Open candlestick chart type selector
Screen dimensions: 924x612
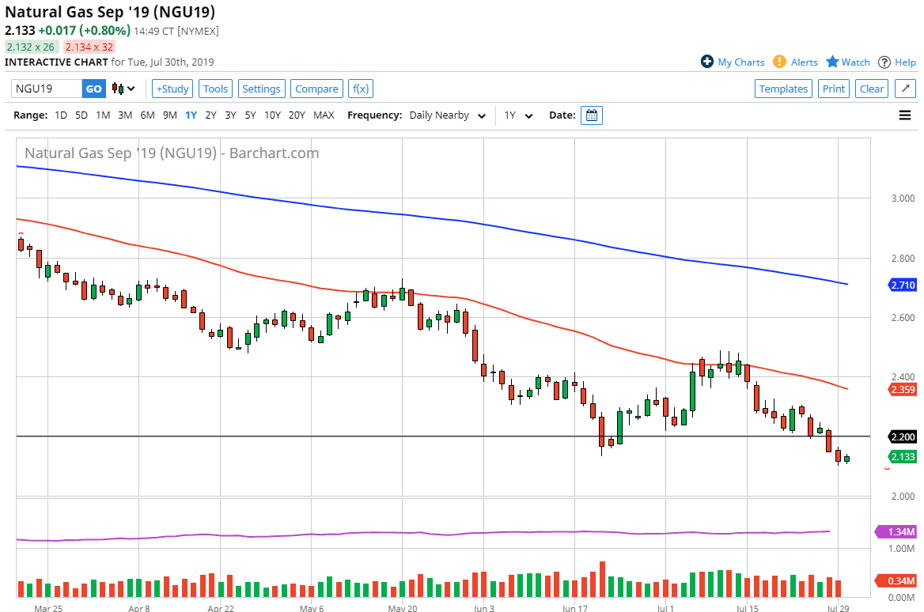click(x=123, y=89)
